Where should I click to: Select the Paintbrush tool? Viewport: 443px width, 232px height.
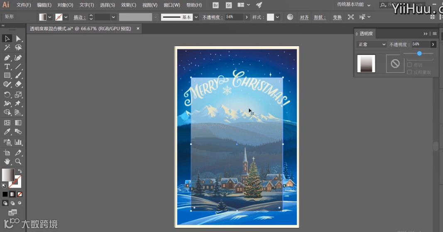pyautogui.click(x=18, y=75)
